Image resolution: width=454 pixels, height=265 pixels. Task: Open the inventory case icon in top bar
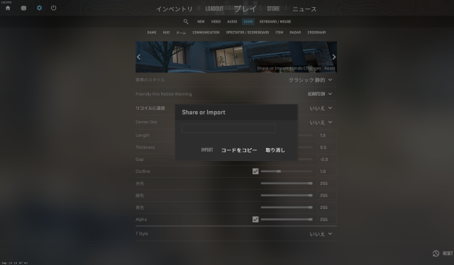coord(23,8)
